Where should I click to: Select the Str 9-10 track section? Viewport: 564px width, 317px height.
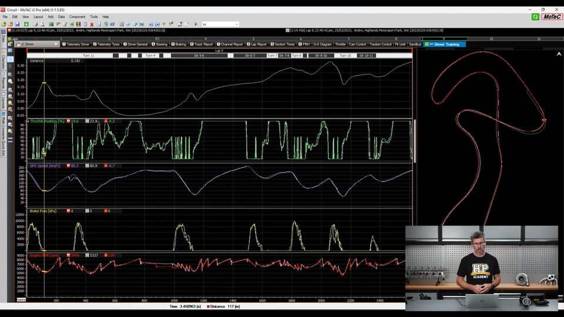click(x=321, y=56)
